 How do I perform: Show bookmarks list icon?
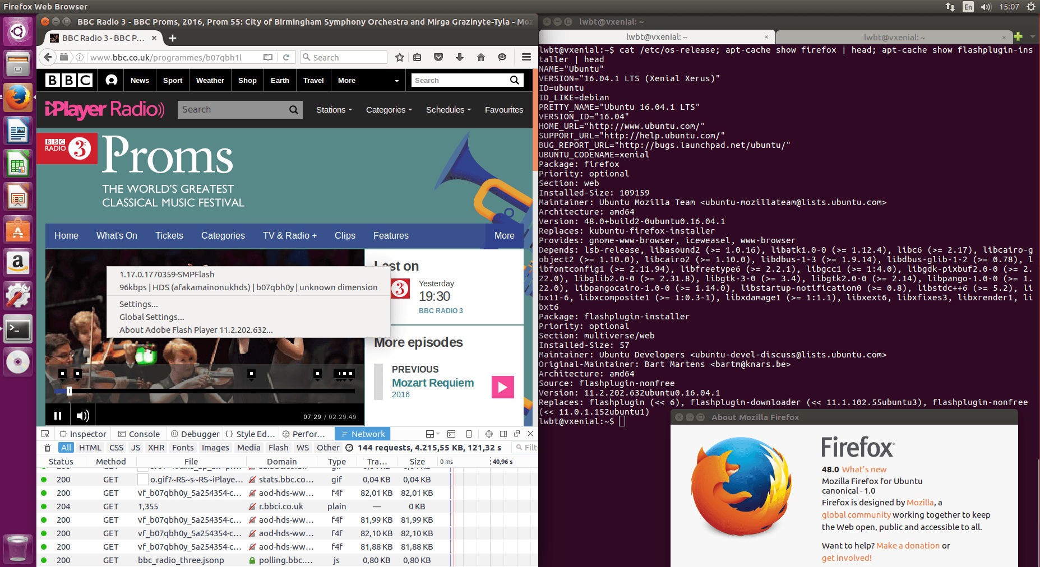point(417,57)
